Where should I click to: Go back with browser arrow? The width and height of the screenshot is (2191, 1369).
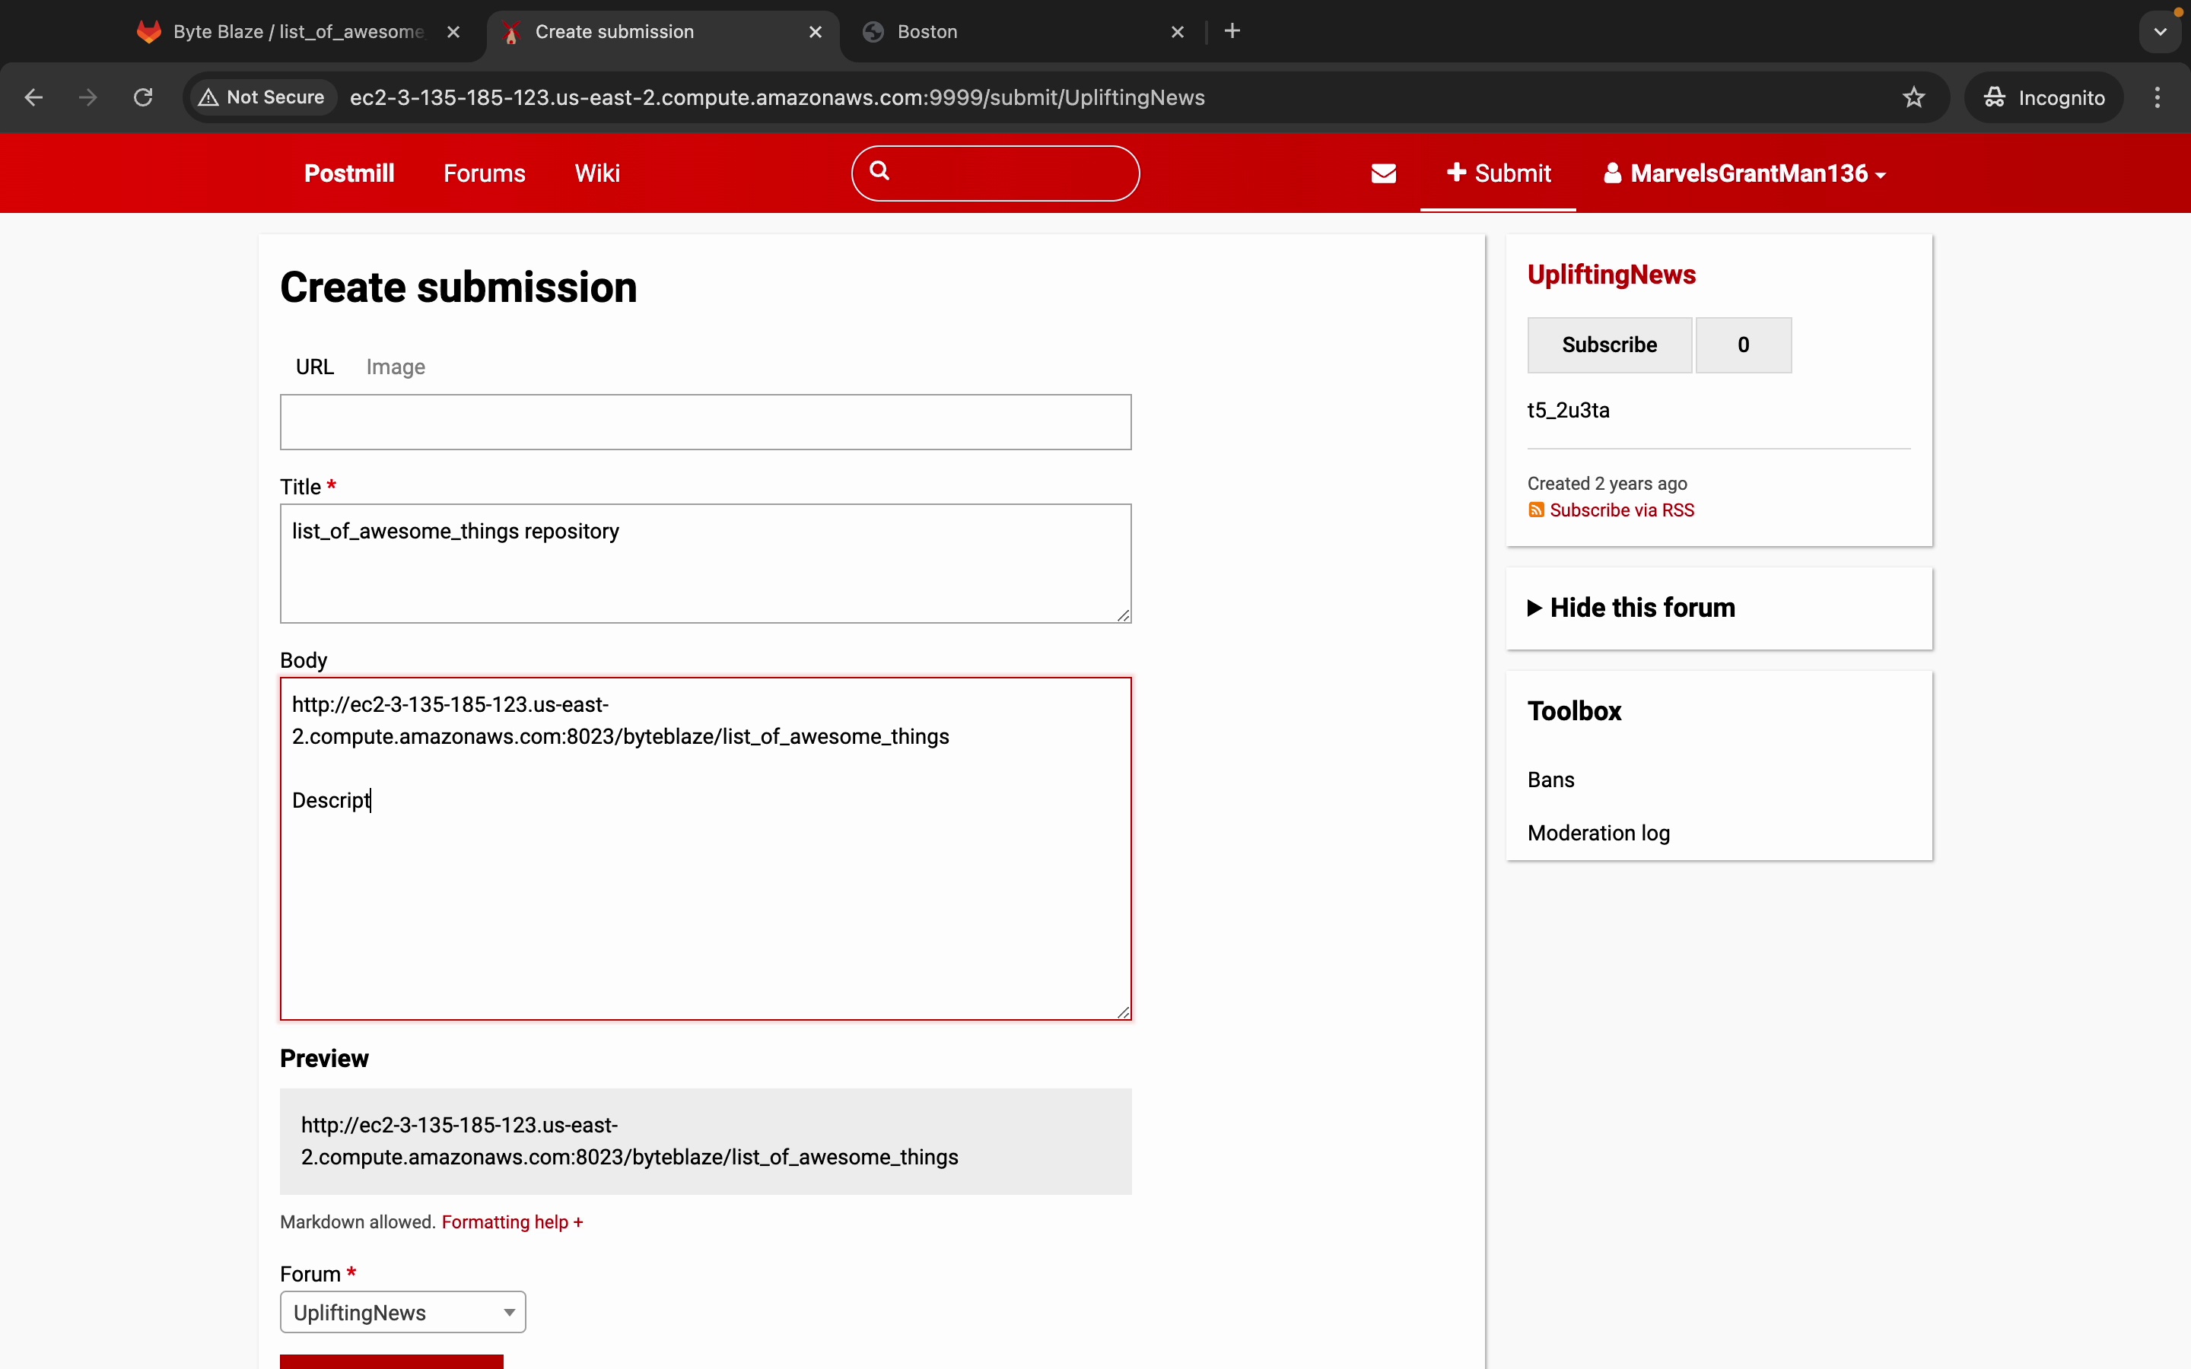(x=33, y=98)
